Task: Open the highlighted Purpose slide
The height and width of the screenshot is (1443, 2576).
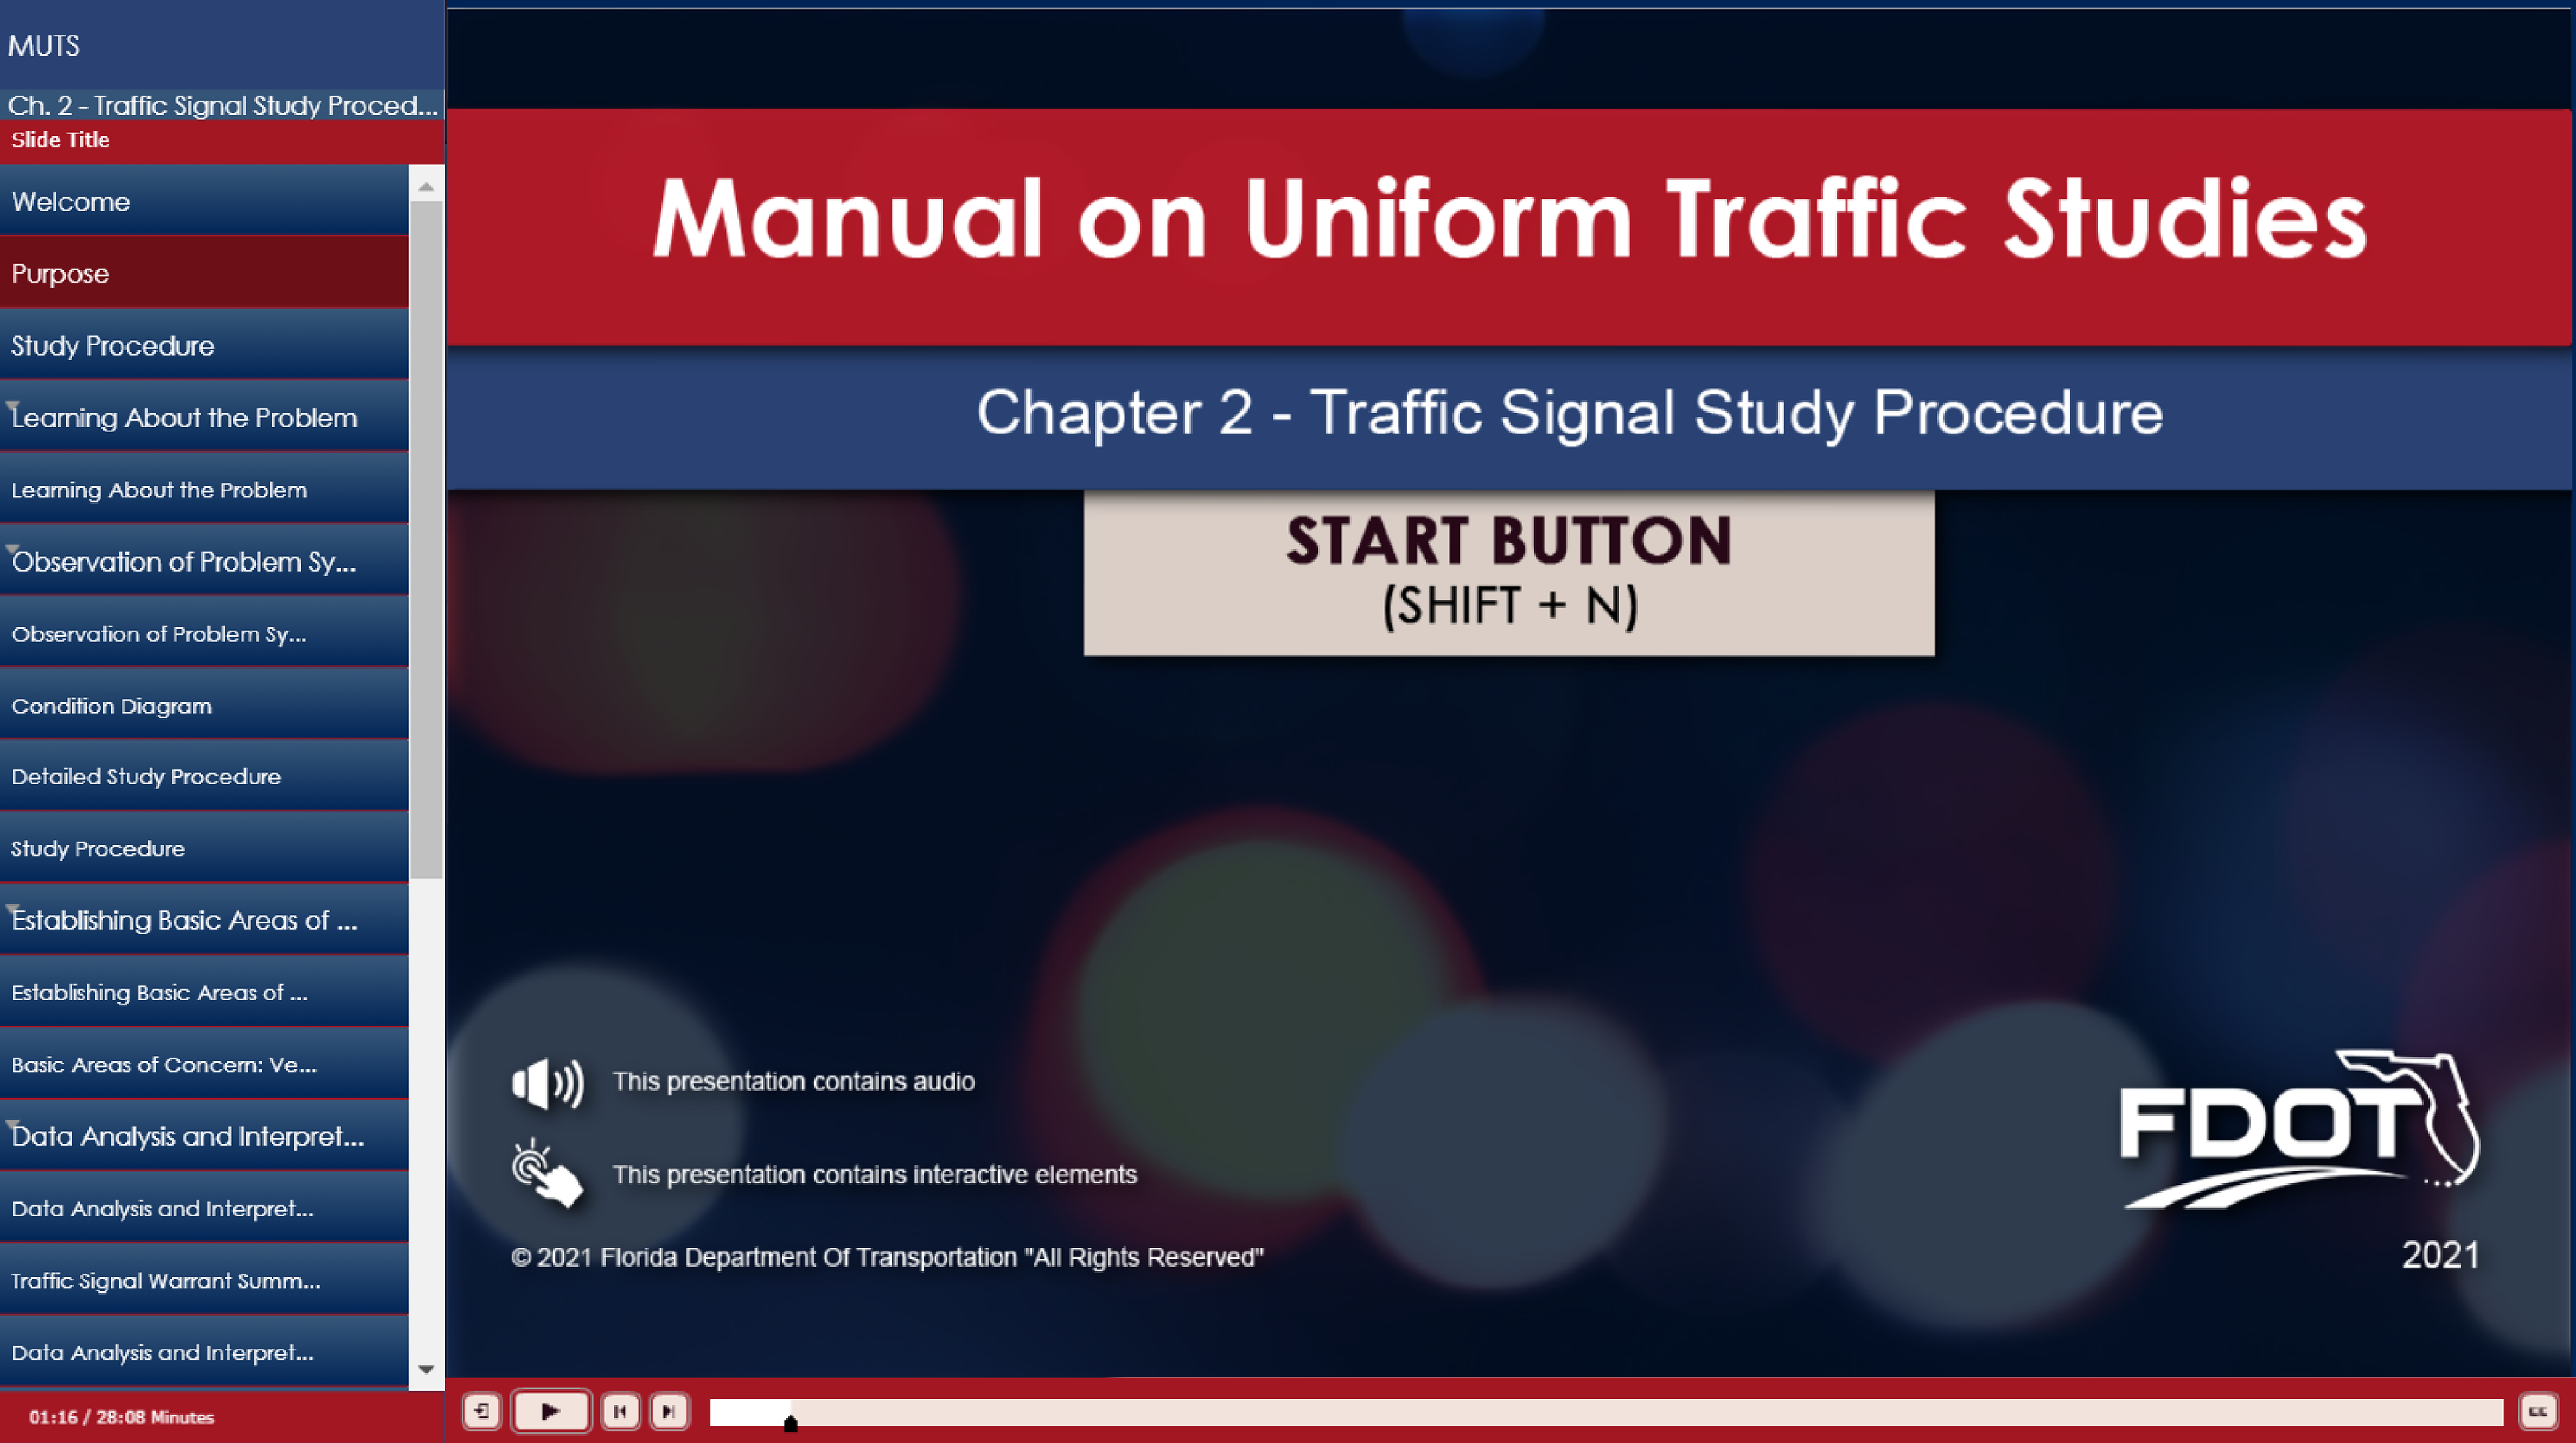Action: coord(204,273)
